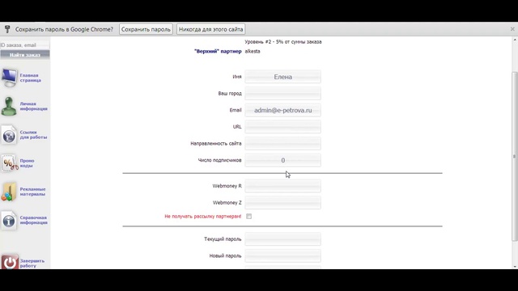Open the Личная информация person icon
The width and height of the screenshot is (518, 291).
(x=9, y=106)
